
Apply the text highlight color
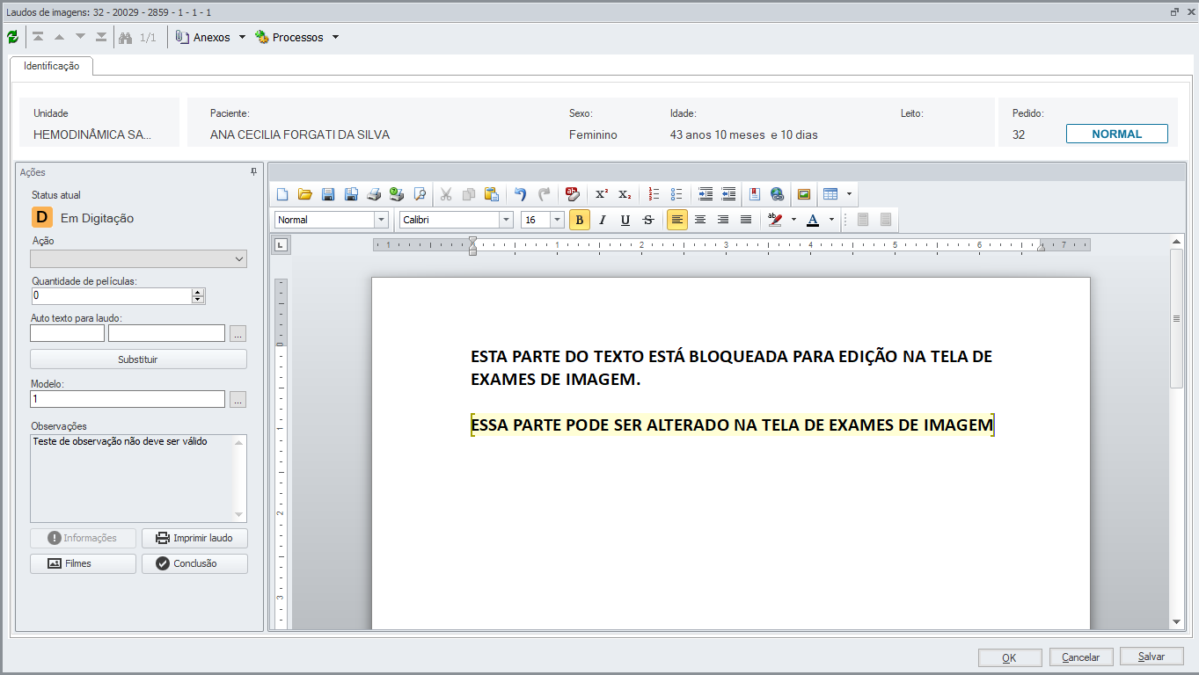click(x=775, y=220)
